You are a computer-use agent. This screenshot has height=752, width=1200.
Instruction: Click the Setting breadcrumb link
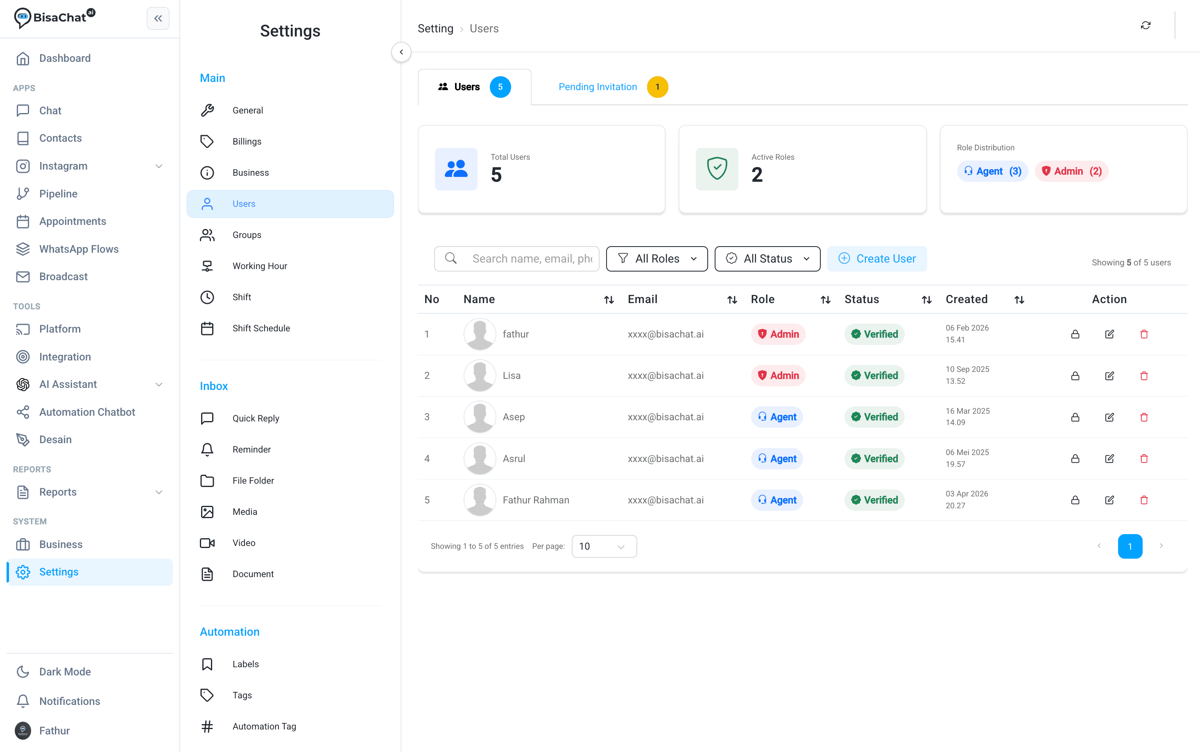(x=435, y=28)
